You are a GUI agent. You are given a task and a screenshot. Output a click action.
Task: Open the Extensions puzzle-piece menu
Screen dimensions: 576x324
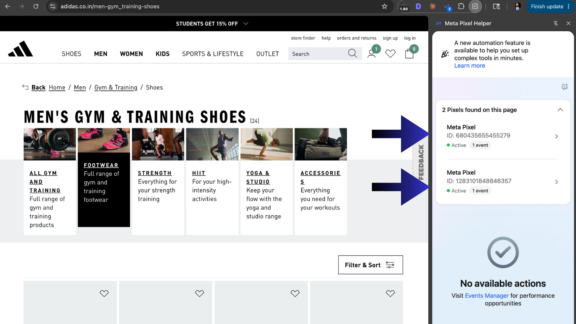pos(461,6)
